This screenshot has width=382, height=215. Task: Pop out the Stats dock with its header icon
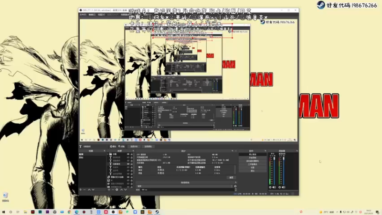[233, 151]
